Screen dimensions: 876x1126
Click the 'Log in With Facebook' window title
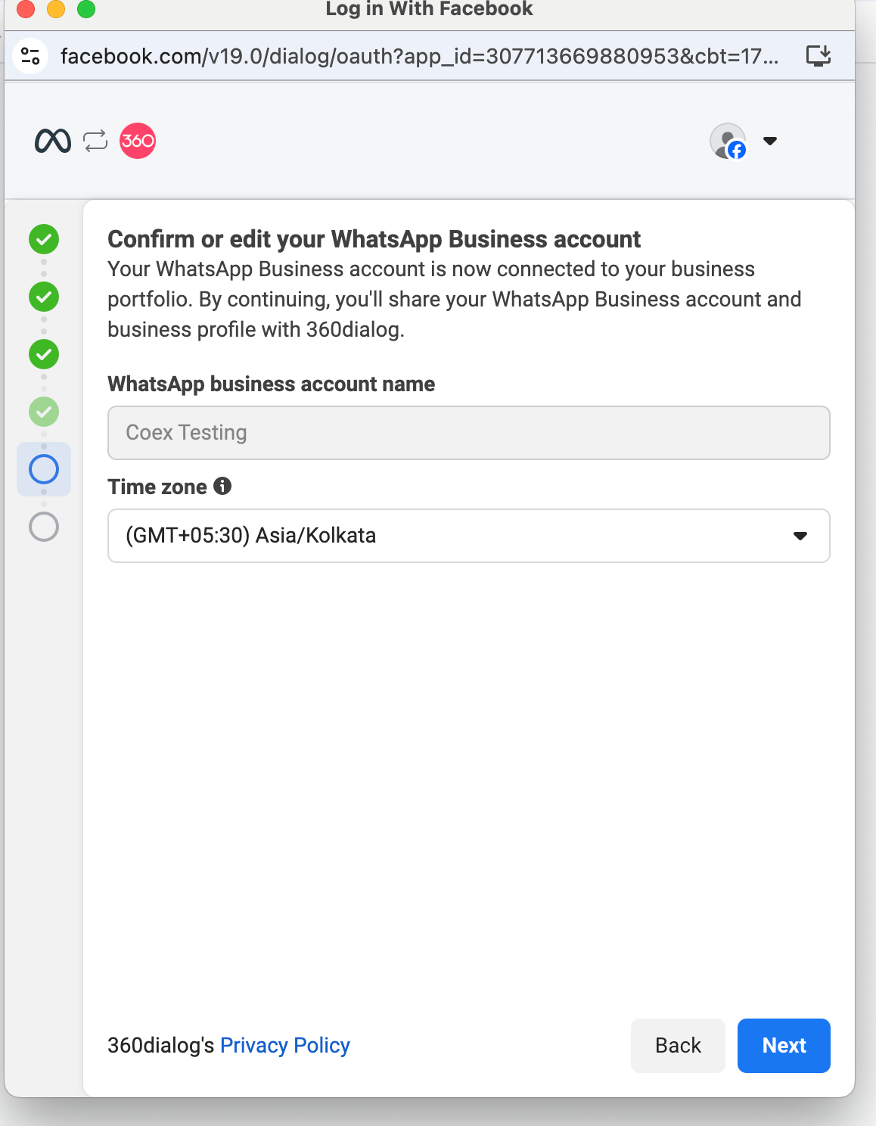tap(429, 9)
